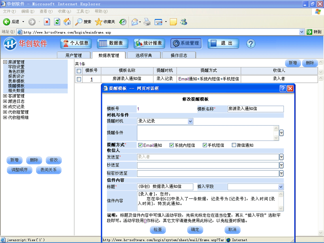The height and width of the screenshot is (243, 324).
Task: Uncheck the 系统内短信 checkbox
Action: click(x=171, y=145)
